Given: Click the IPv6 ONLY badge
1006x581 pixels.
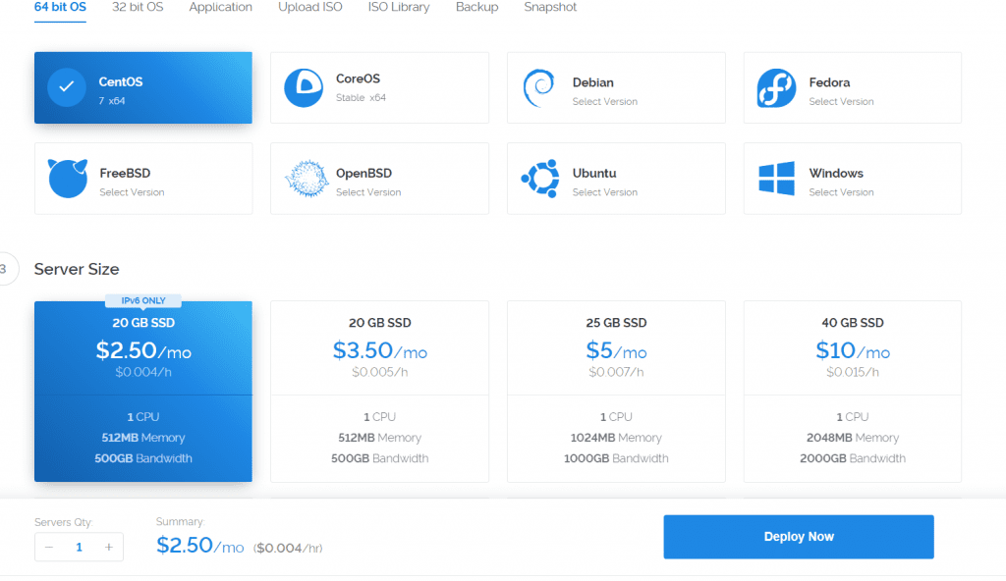Looking at the screenshot, I should coord(143,300).
